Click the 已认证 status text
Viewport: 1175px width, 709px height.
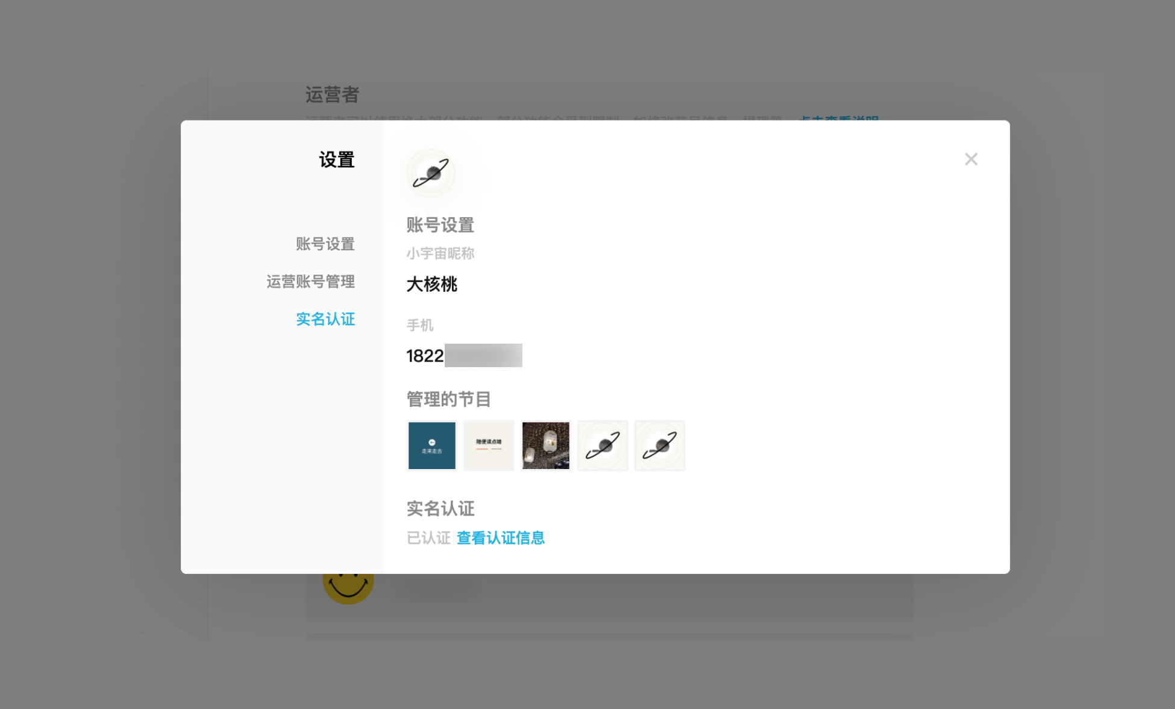point(428,538)
